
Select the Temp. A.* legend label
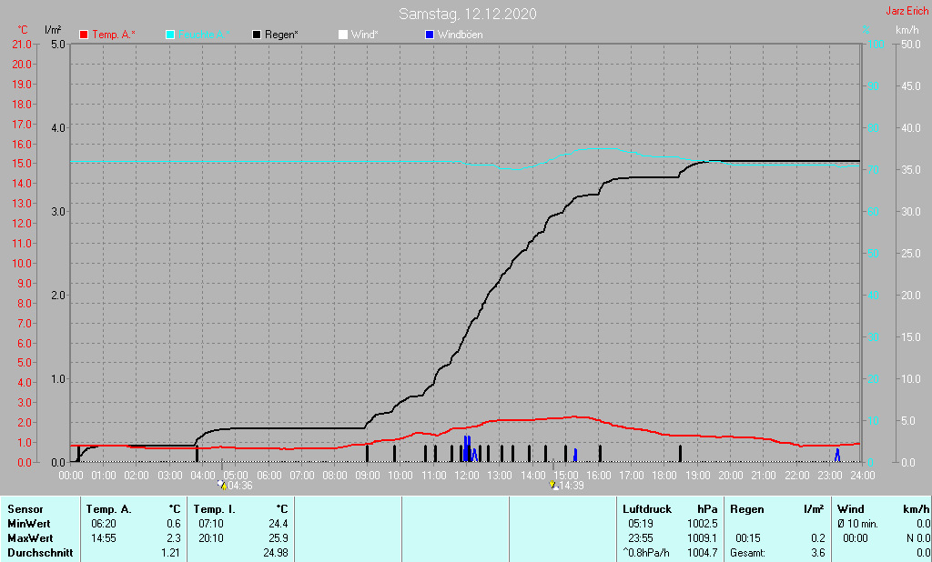point(114,35)
